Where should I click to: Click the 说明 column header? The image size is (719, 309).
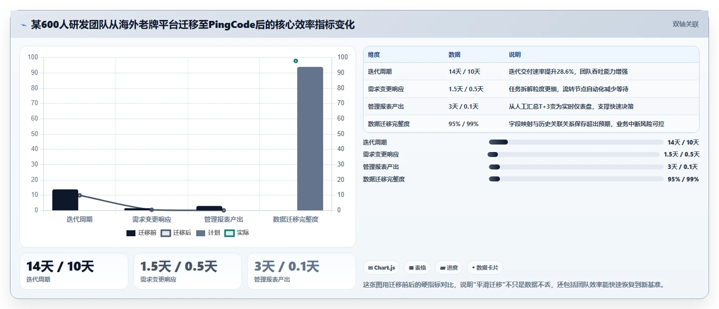tap(515, 54)
